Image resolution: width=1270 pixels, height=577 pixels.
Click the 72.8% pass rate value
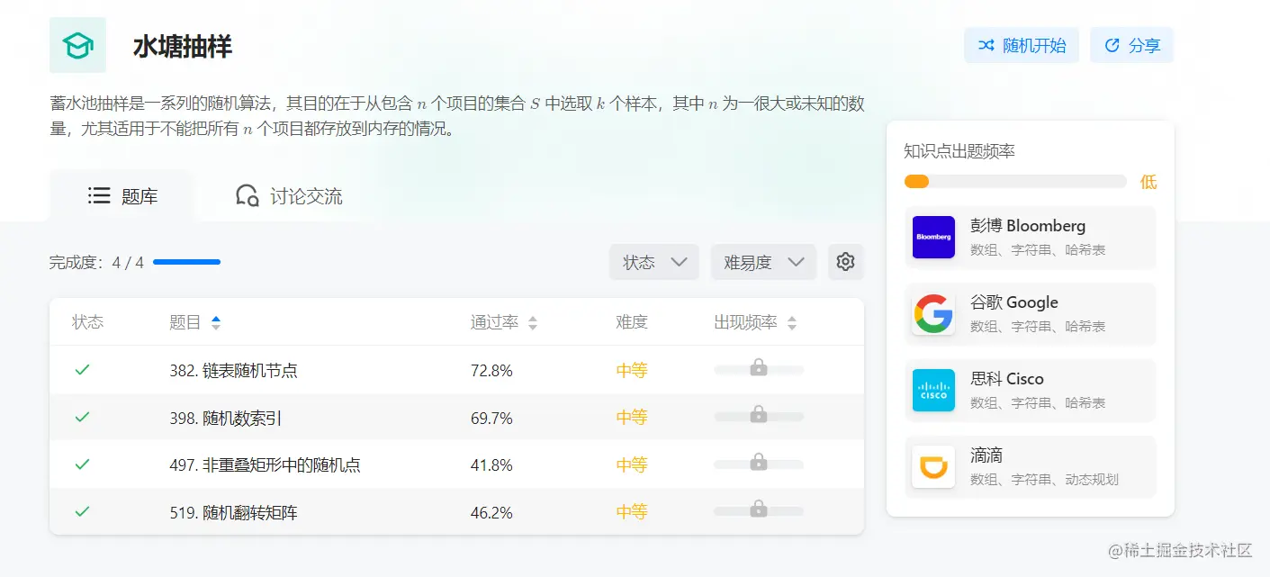tap(491, 370)
